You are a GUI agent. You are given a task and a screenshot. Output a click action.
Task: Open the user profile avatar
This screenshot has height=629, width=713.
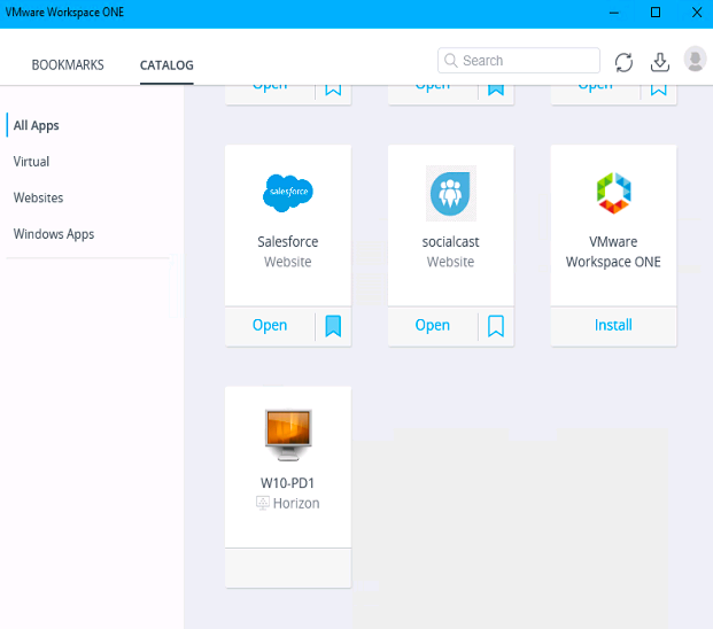pos(695,59)
